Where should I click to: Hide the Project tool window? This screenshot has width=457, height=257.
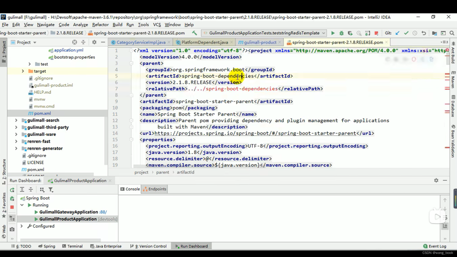pos(103,42)
